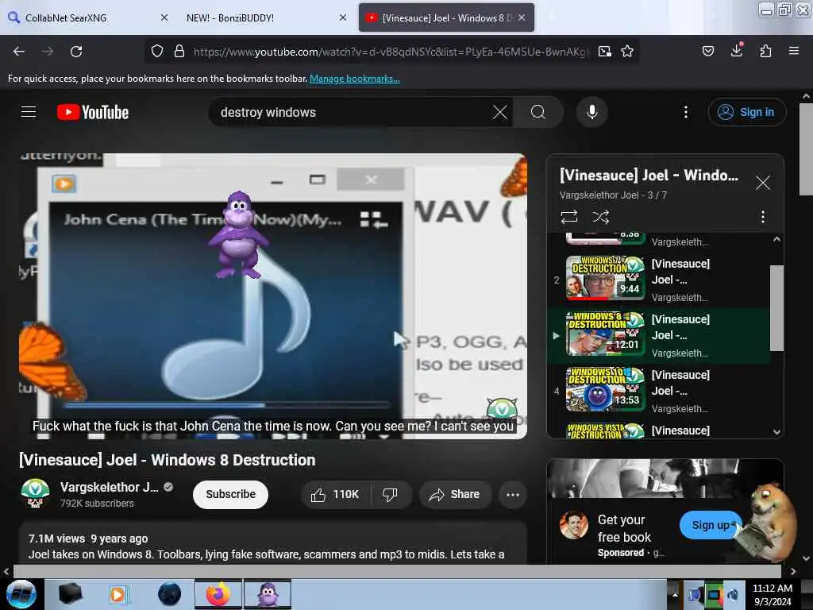Screen dimensions: 813x610
Task: Clear the YouTube search text
Action: tap(500, 112)
